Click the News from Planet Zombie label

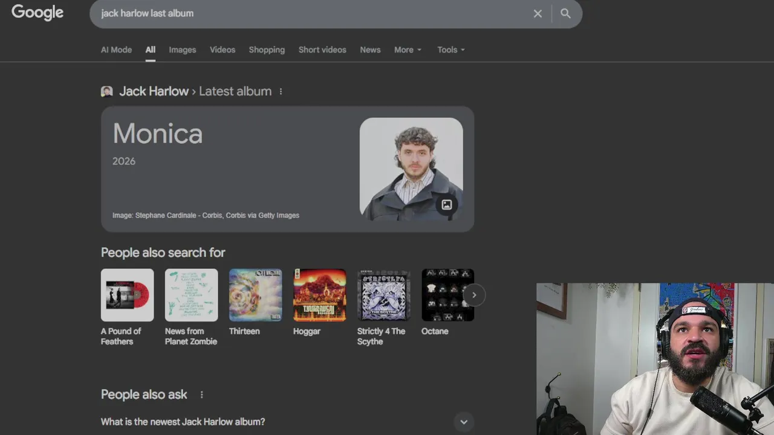[x=191, y=336]
